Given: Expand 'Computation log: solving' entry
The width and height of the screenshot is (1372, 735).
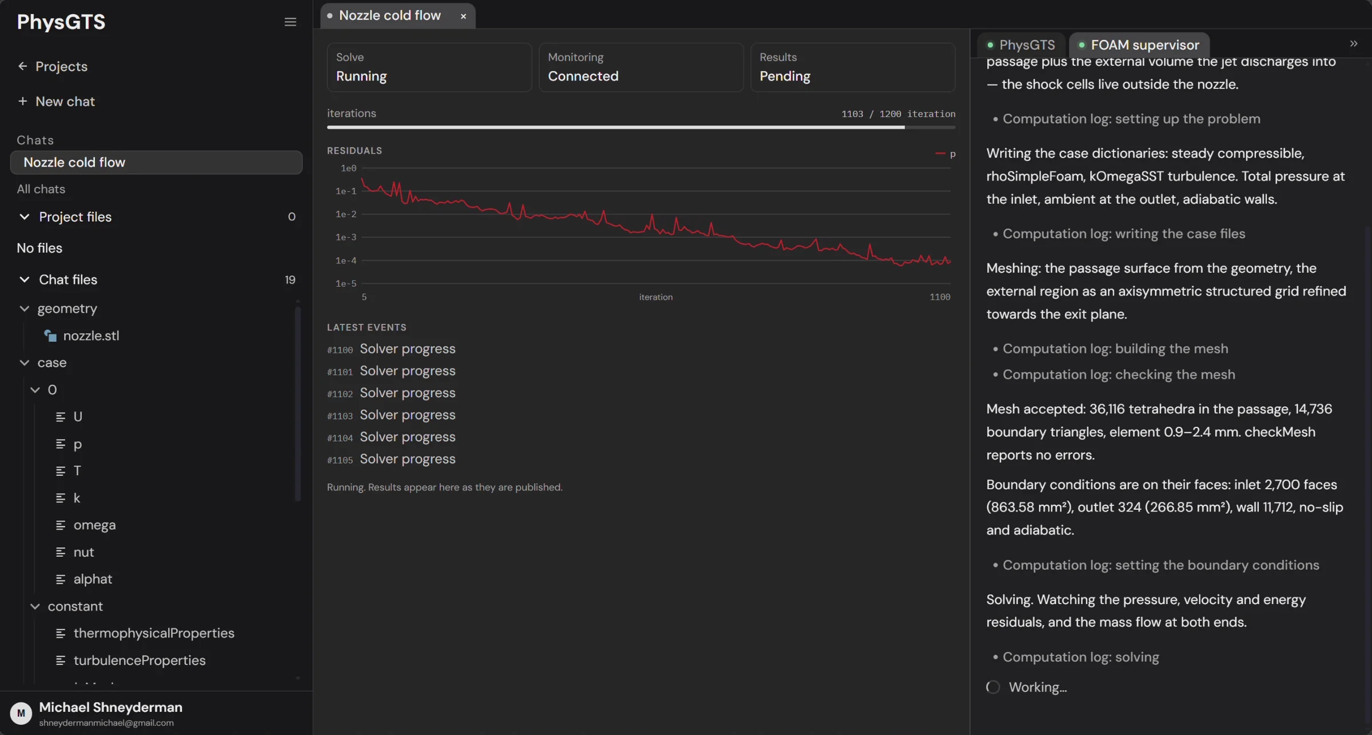Looking at the screenshot, I should pos(1080,657).
